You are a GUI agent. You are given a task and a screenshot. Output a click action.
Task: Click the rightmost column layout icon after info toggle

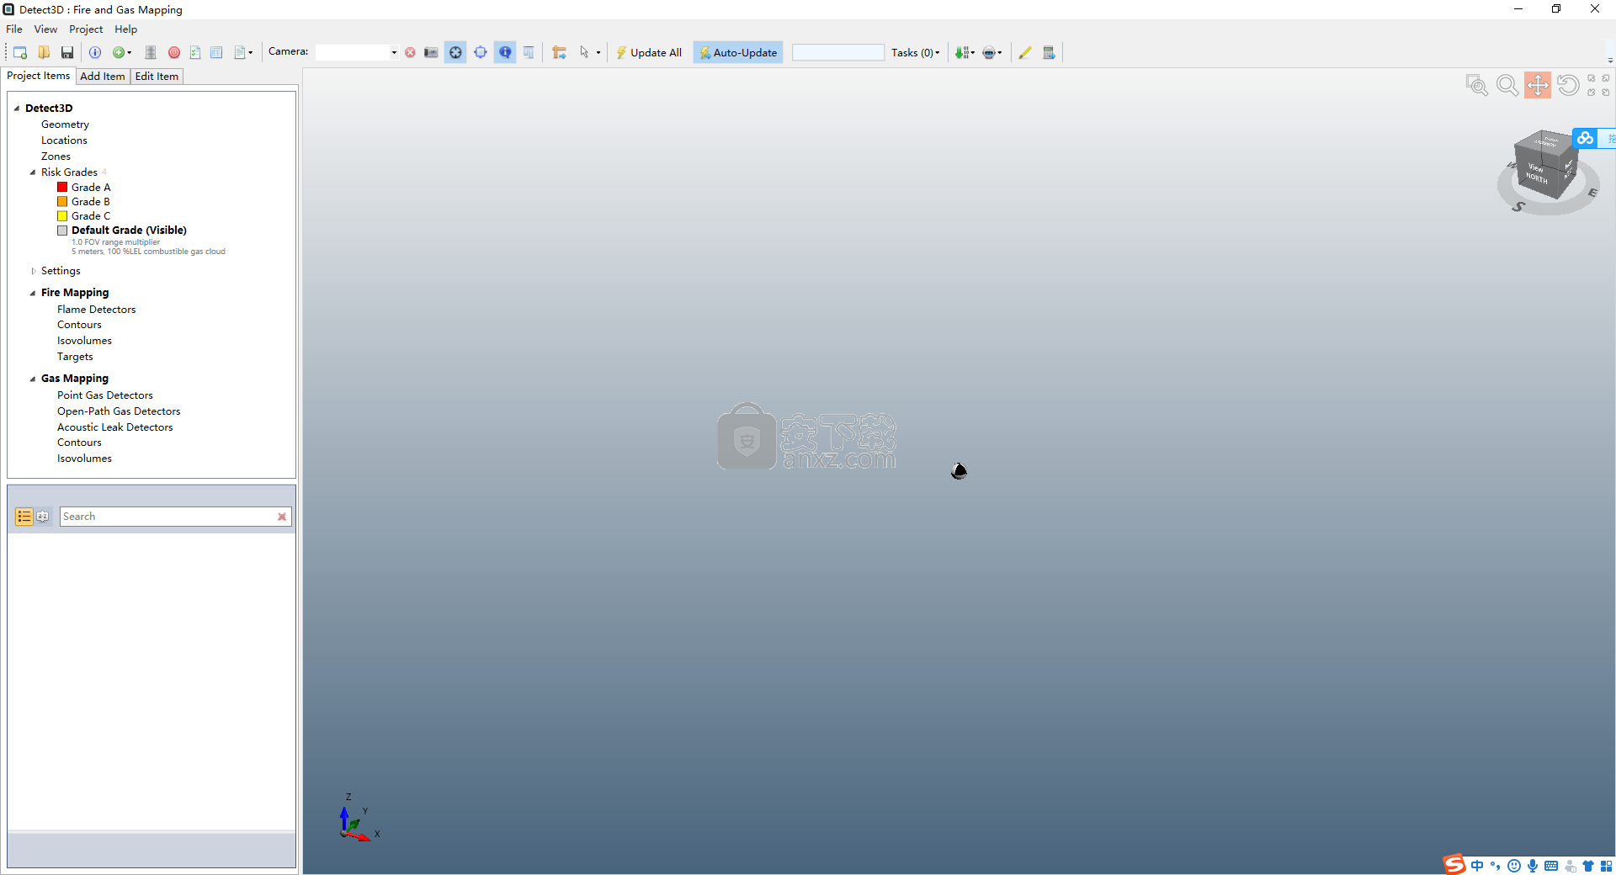(x=529, y=52)
